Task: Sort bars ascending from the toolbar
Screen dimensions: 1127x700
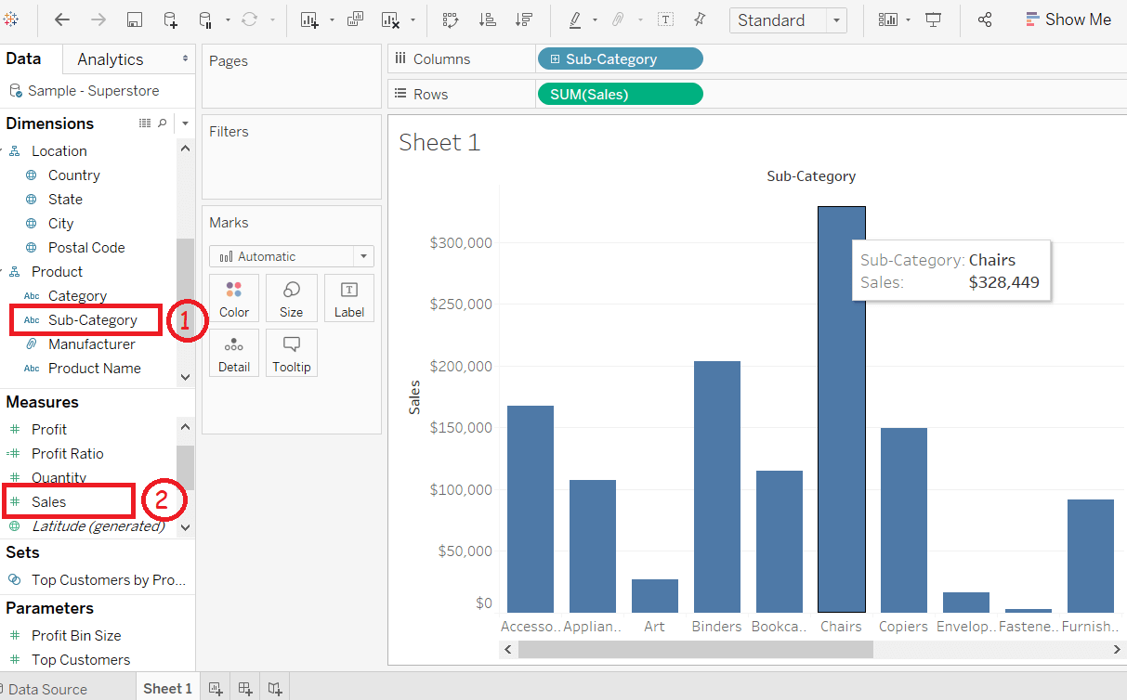Action: 487,19
